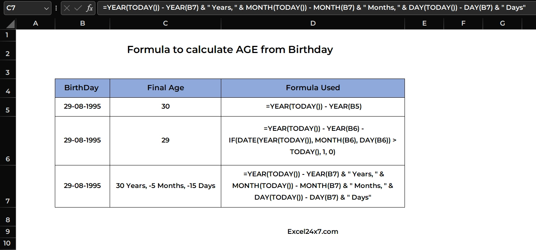Image resolution: width=536 pixels, height=250 pixels.
Task: Select row 1 header
Action: 8,35
